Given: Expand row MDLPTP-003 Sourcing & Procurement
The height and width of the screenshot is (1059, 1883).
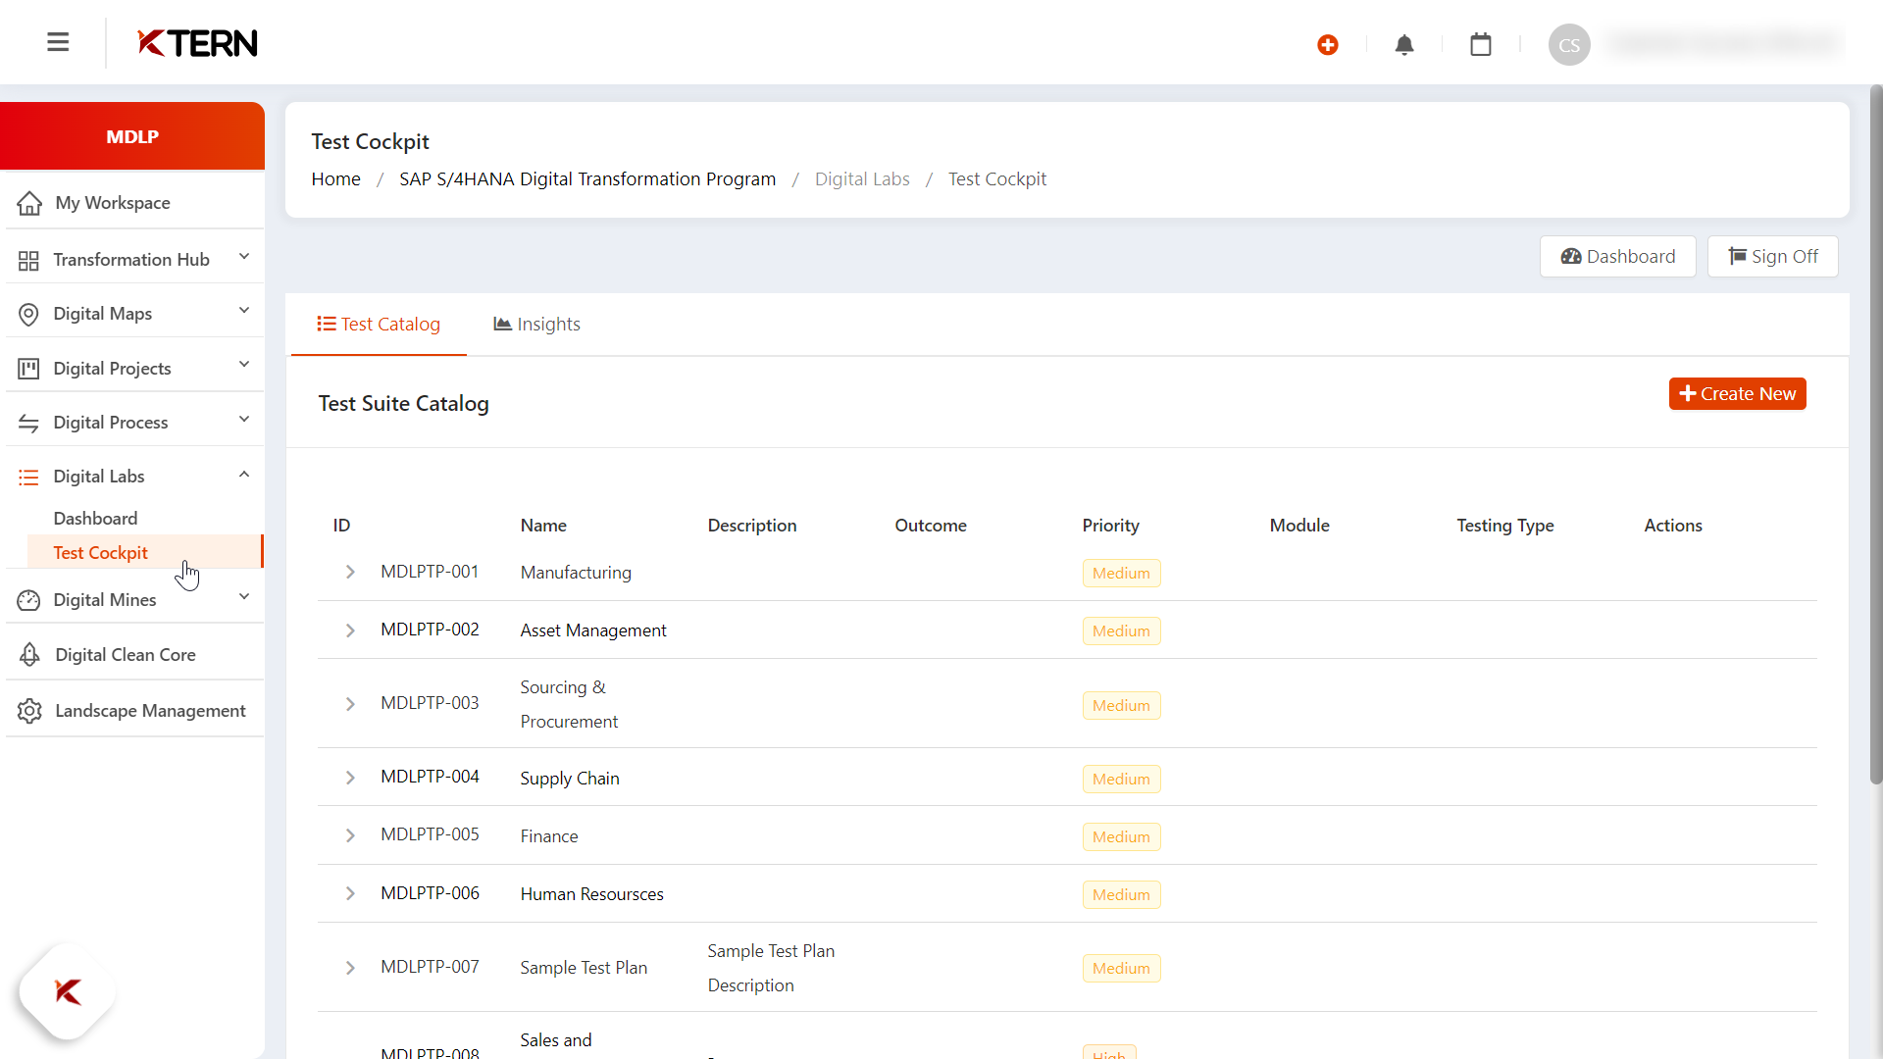Looking at the screenshot, I should click(x=350, y=704).
